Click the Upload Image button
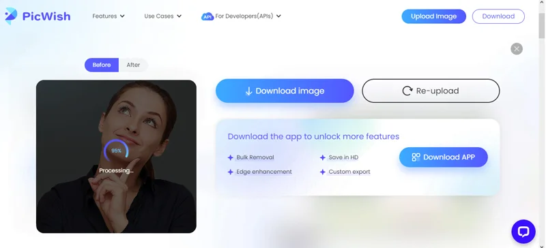Screen dimensions: 546x248 coord(433,16)
